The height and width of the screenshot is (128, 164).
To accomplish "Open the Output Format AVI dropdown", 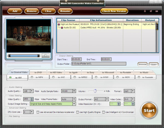I will (x=107, y=99).
